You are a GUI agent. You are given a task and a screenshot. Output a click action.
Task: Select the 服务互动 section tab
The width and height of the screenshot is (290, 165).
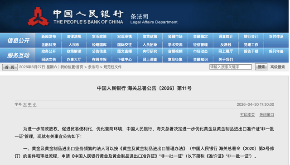tap(18, 55)
